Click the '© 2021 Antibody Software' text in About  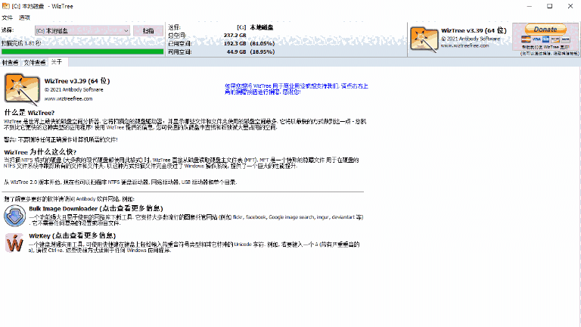tap(73, 90)
